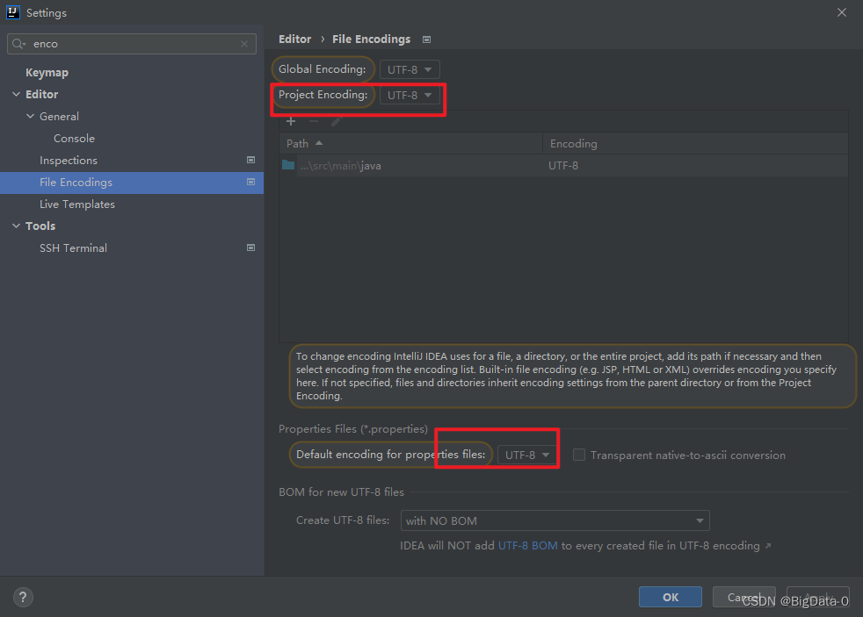Click the remove path minus icon
Screen dimensions: 863x617
tap(314, 121)
